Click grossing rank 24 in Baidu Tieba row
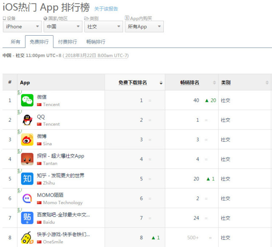 [196, 218]
